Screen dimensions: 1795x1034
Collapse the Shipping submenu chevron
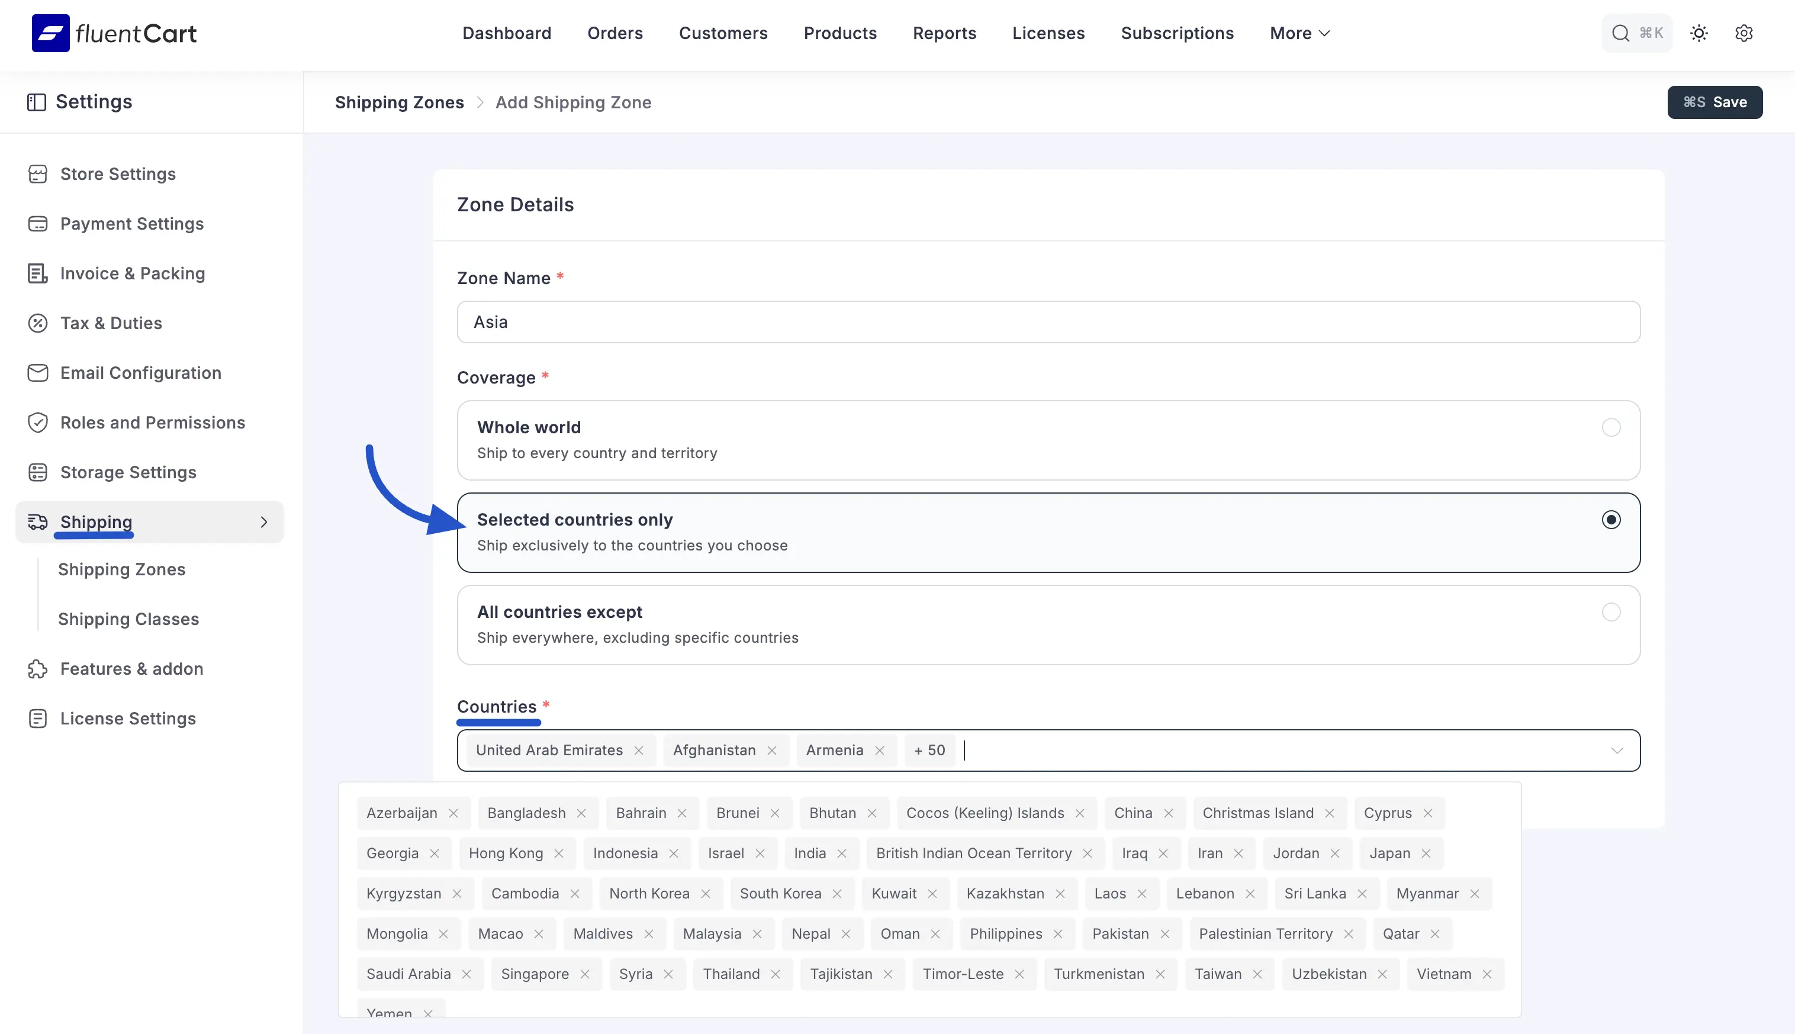(264, 522)
